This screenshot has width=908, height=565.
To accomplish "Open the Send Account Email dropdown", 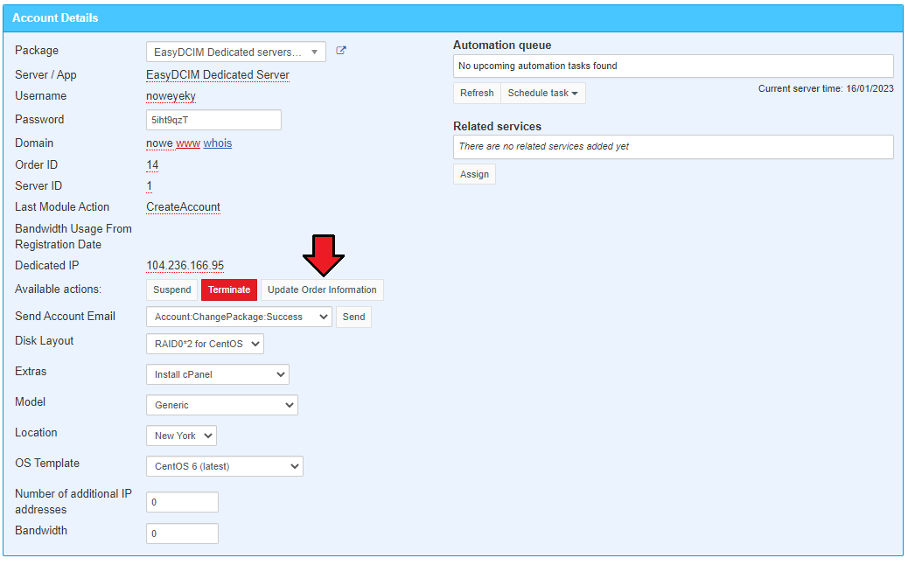I will [x=239, y=317].
